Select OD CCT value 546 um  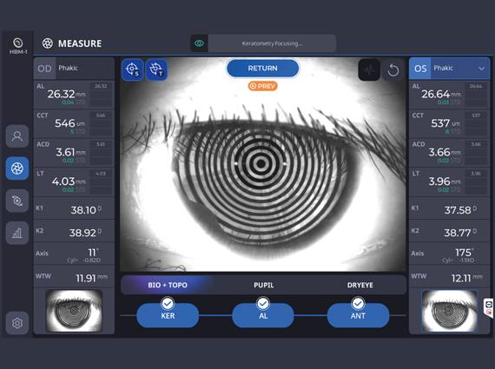[69, 123]
